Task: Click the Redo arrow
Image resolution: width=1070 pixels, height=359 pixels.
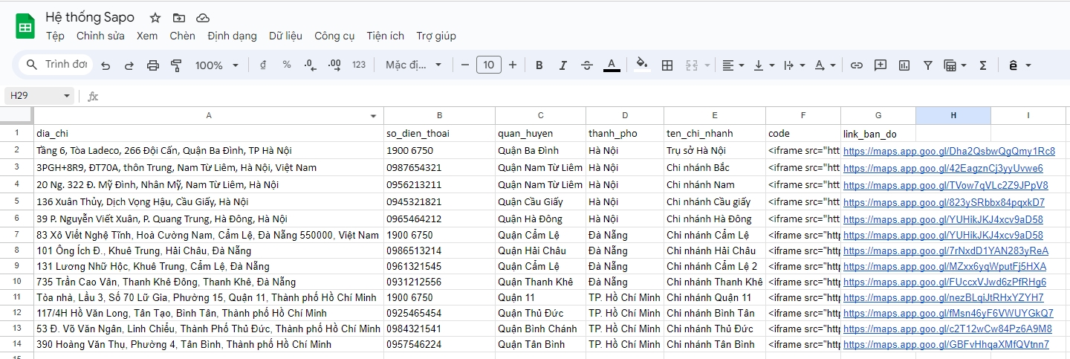Action: coord(129,65)
